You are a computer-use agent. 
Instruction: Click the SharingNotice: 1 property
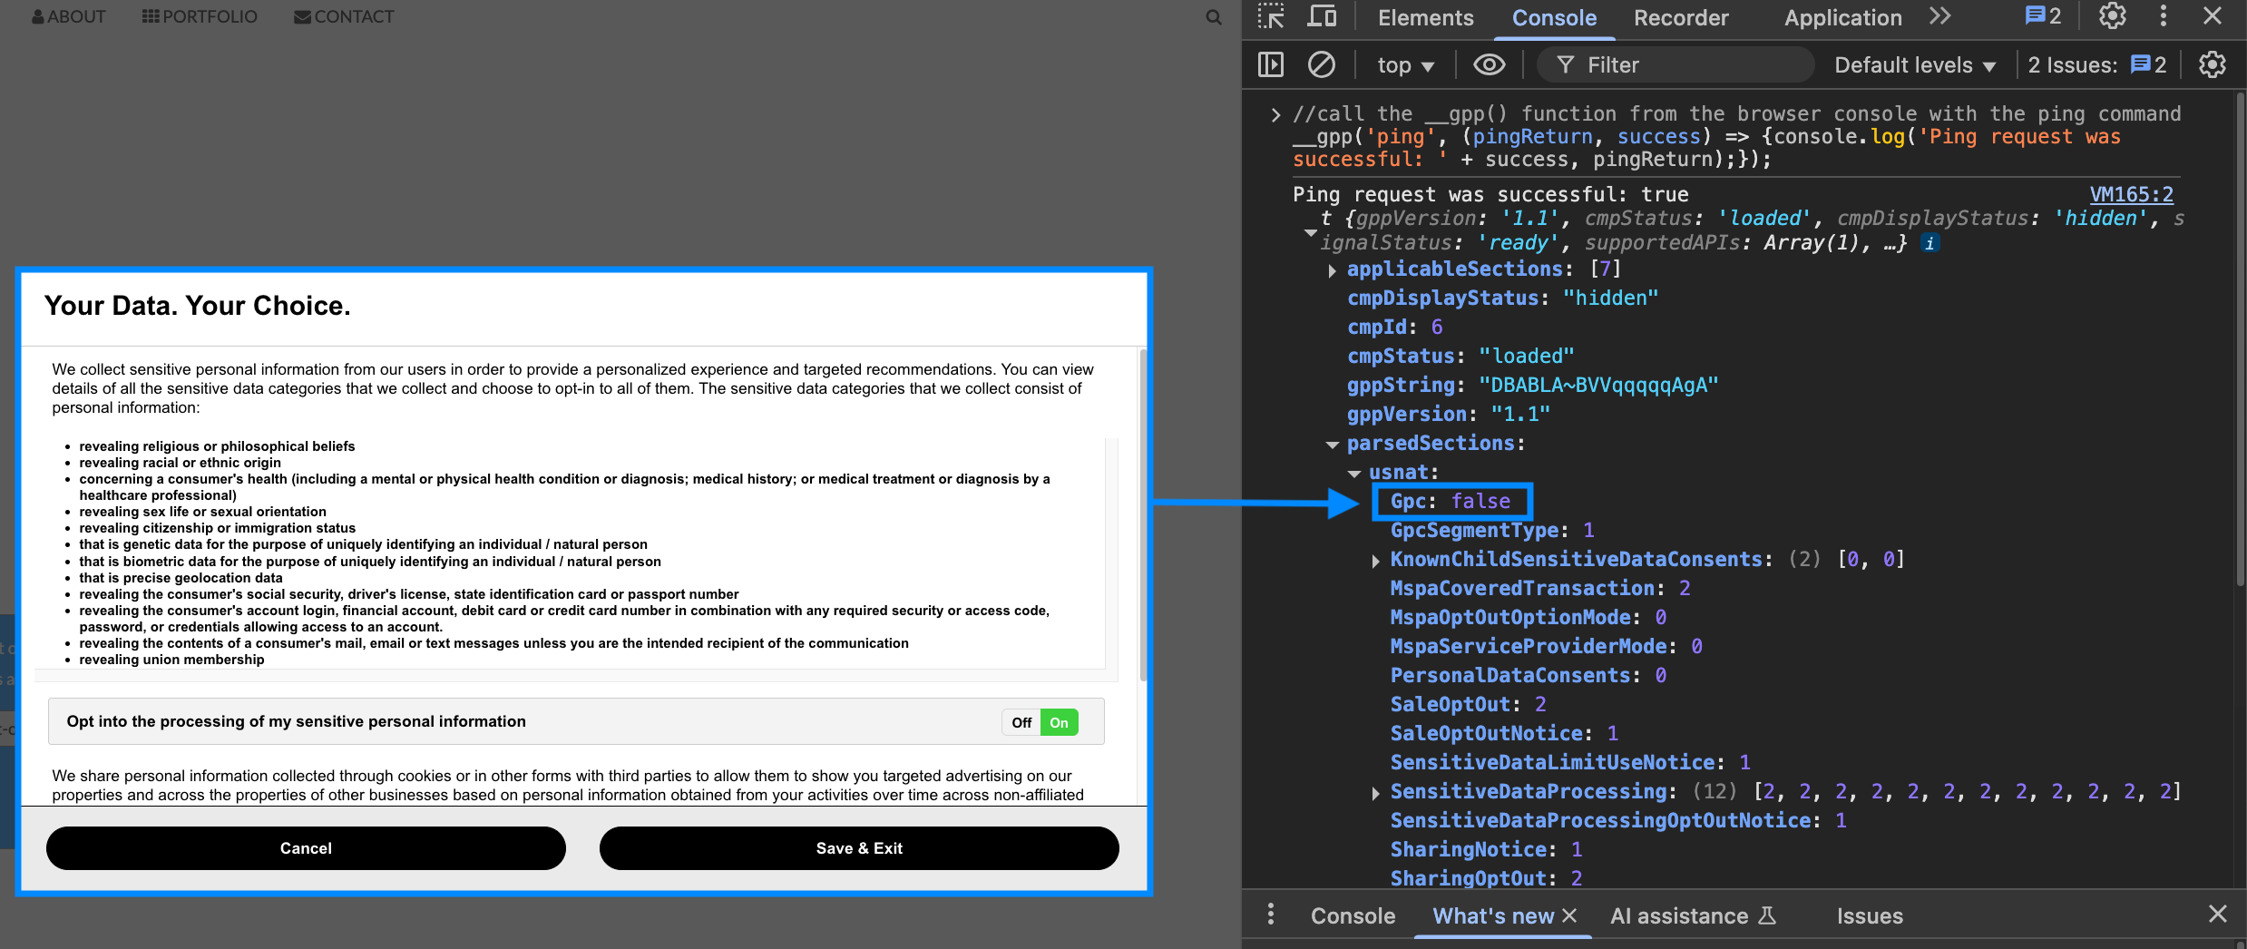click(1486, 850)
